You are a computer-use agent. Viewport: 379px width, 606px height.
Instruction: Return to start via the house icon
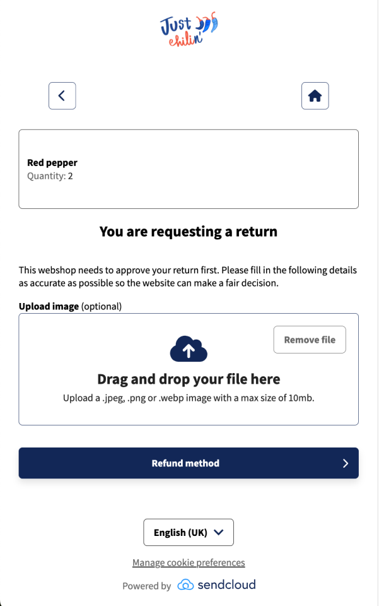coord(315,95)
